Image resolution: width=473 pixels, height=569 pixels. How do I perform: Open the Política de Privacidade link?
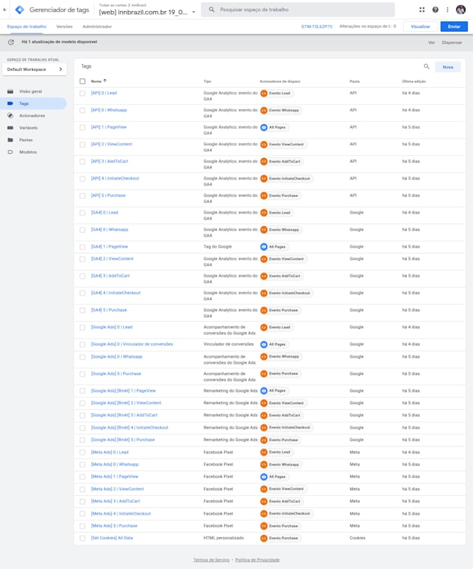[x=257, y=560]
